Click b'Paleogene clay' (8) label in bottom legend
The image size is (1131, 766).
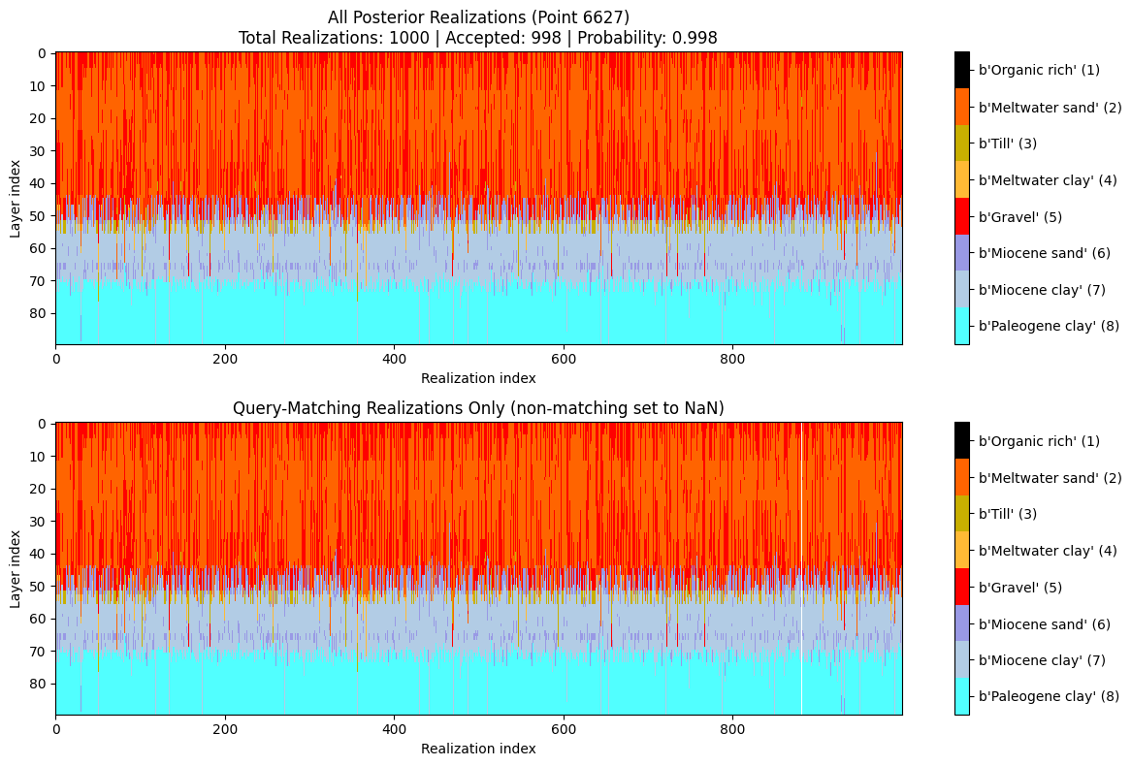(x=1049, y=696)
